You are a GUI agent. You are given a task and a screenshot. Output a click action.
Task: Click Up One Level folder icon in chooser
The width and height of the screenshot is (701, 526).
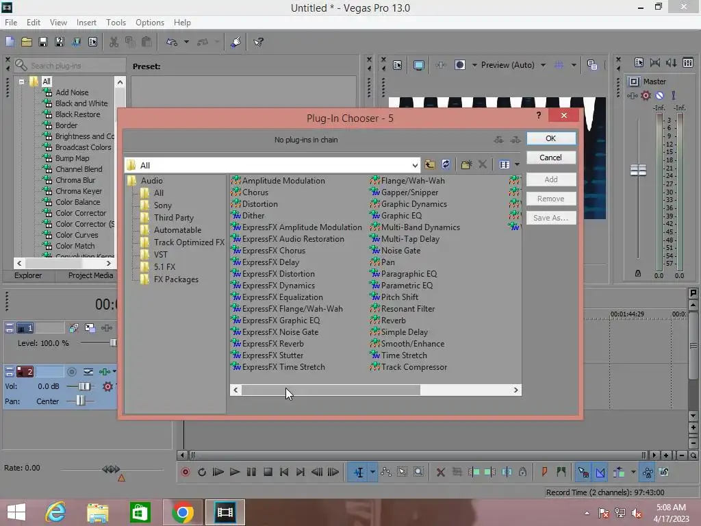(x=430, y=164)
